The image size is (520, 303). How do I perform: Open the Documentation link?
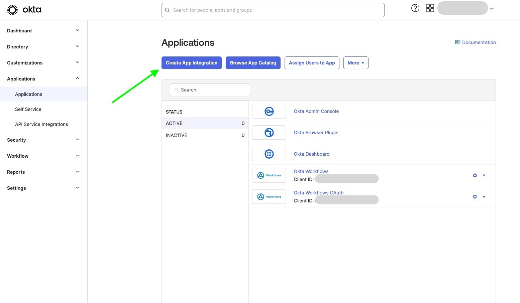point(475,42)
